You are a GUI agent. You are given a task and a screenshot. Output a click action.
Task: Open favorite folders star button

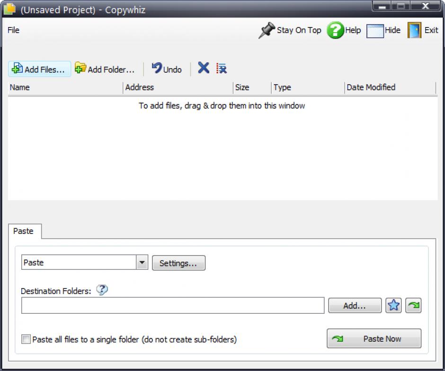(x=393, y=305)
